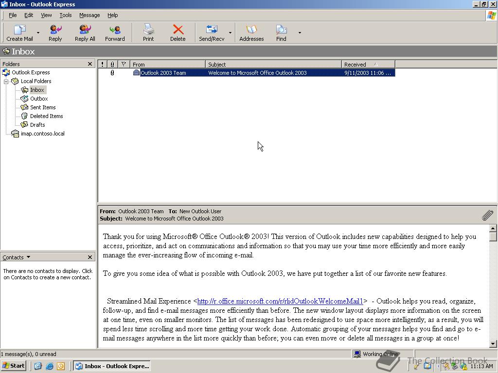Open the Addresses book
Image resolution: width=498 pixels, height=373 pixels.
click(251, 33)
